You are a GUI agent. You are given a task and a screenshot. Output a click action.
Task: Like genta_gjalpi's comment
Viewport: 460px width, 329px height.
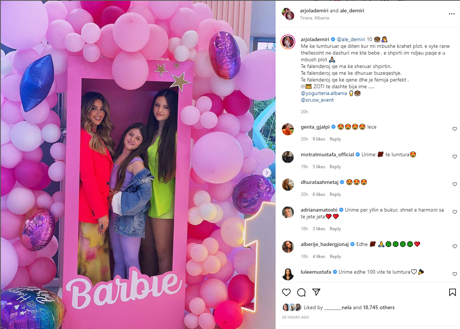(454, 129)
